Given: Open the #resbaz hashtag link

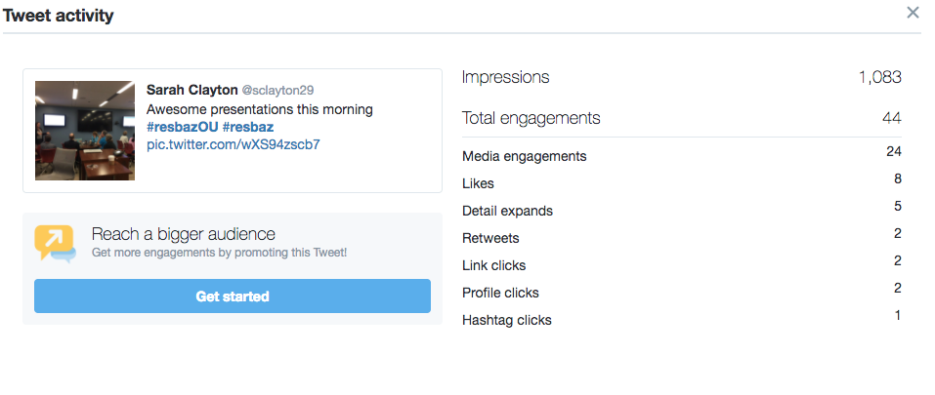Looking at the screenshot, I should (250, 127).
